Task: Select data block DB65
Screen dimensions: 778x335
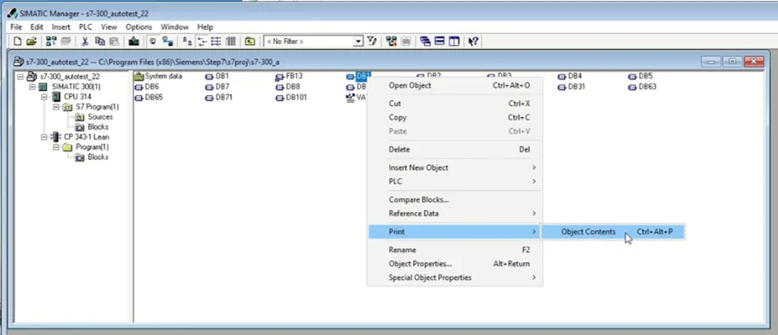Action: [x=149, y=98]
